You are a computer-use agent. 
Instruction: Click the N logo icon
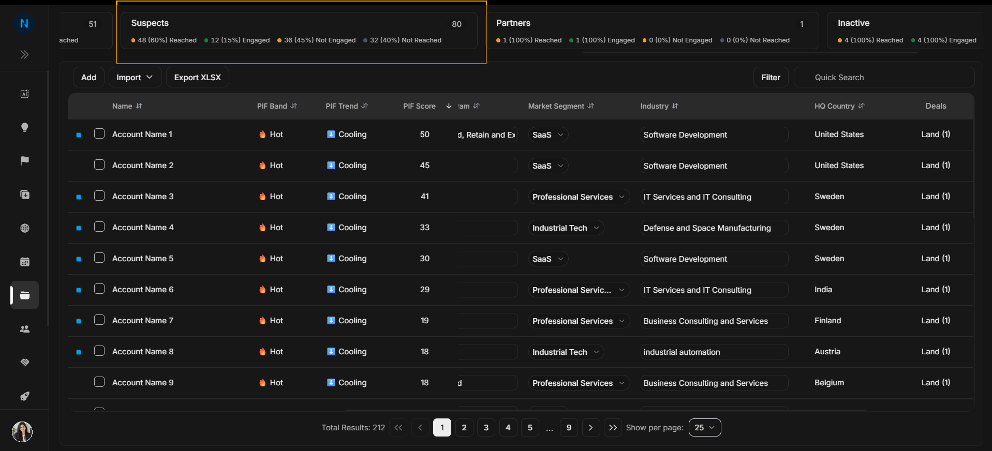point(24,23)
